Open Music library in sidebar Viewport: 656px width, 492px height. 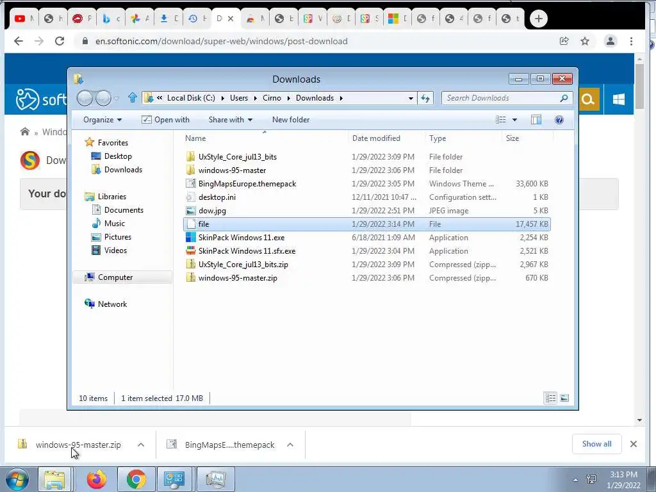tap(108, 224)
